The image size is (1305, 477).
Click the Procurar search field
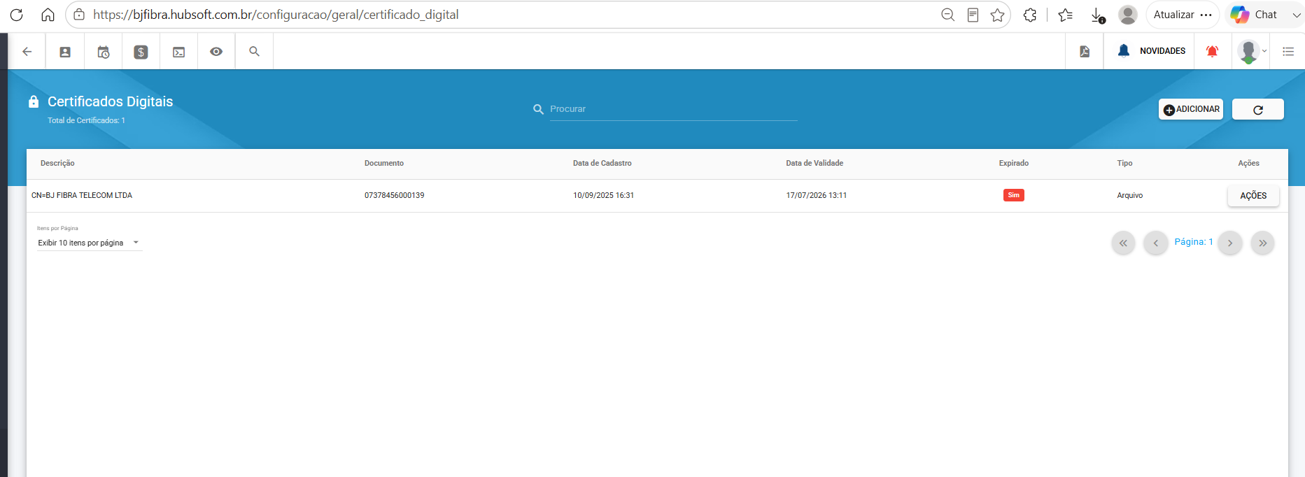point(673,109)
